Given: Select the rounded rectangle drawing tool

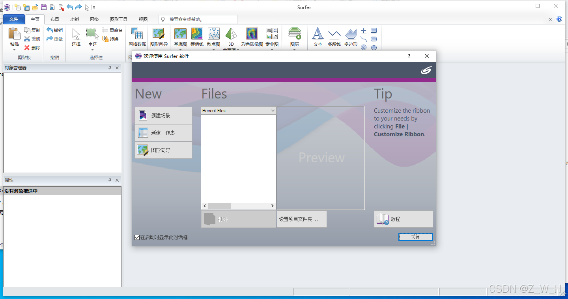Looking at the screenshot, I should click(x=374, y=39).
